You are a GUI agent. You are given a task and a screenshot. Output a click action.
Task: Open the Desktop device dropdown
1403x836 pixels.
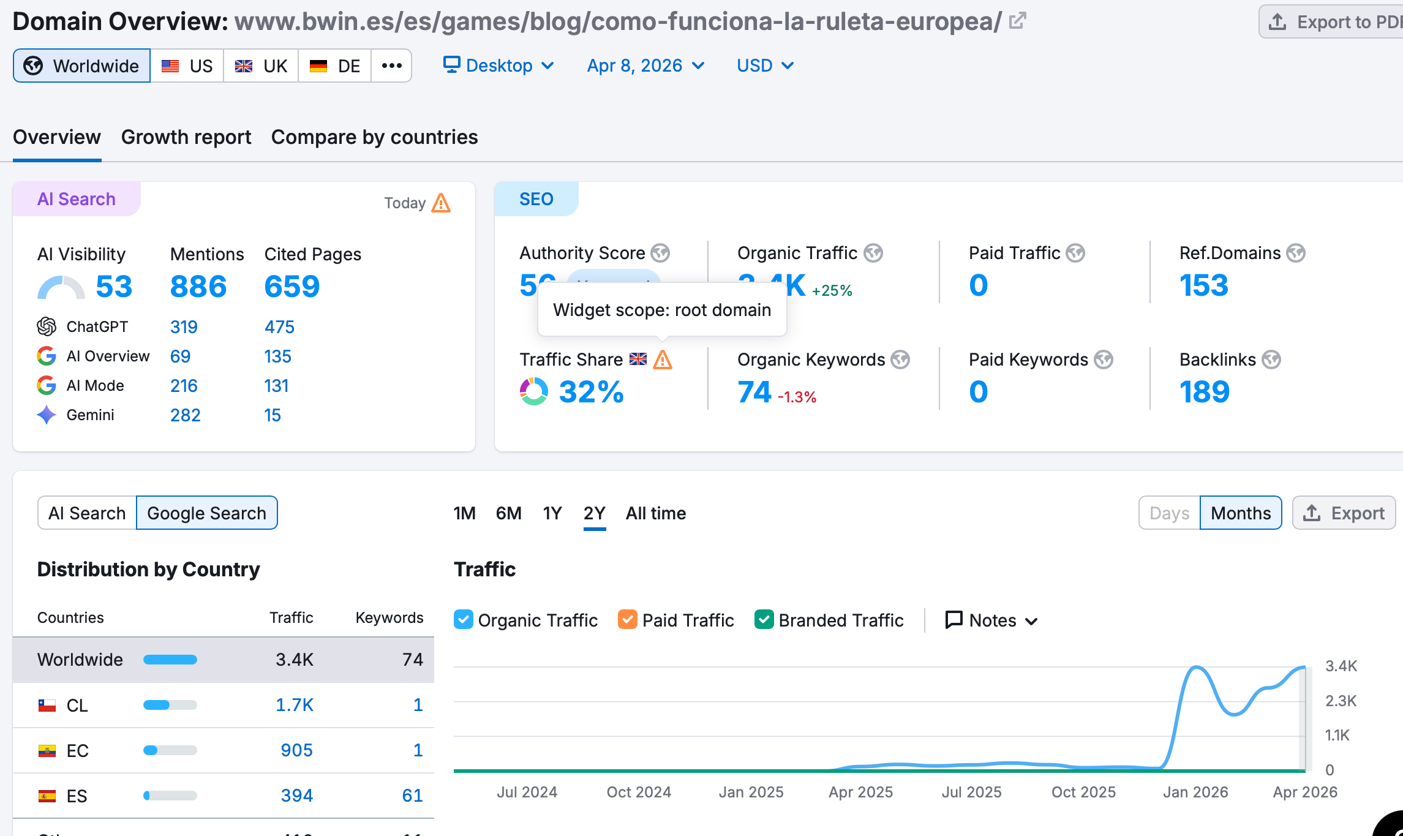point(498,66)
